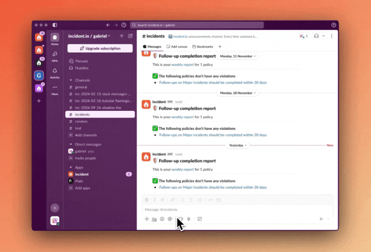
Task: Open the gabriel (you) direct message
Action: (x=100, y=151)
